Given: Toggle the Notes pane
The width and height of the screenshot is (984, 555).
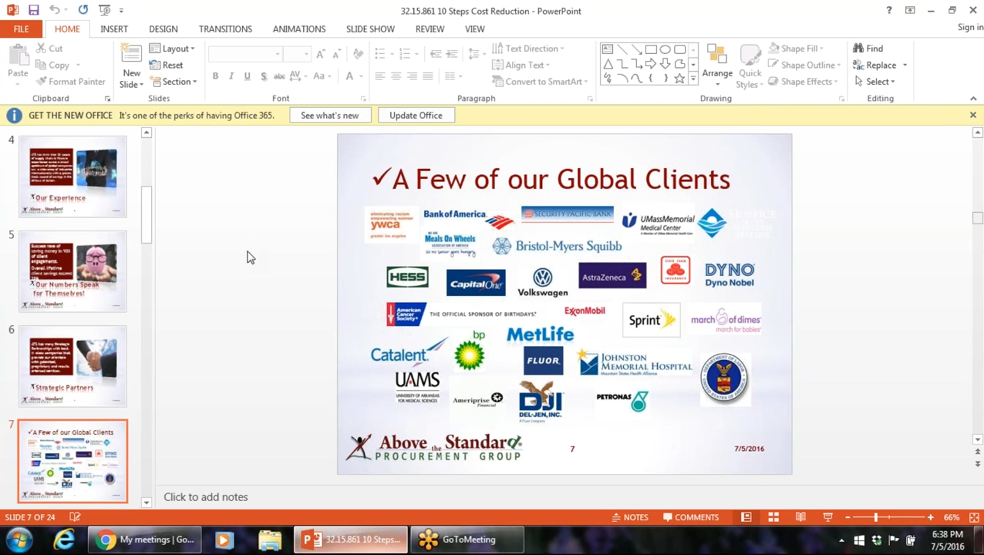Looking at the screenshot, I should 630,517.
